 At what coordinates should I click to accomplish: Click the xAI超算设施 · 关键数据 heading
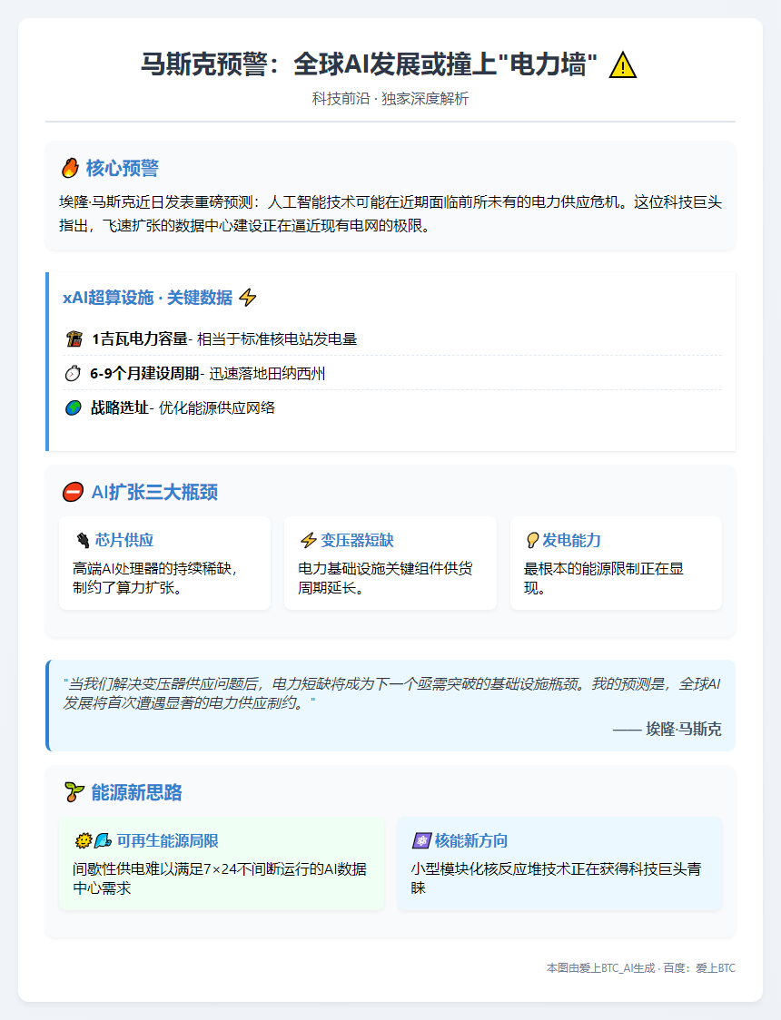148,298
